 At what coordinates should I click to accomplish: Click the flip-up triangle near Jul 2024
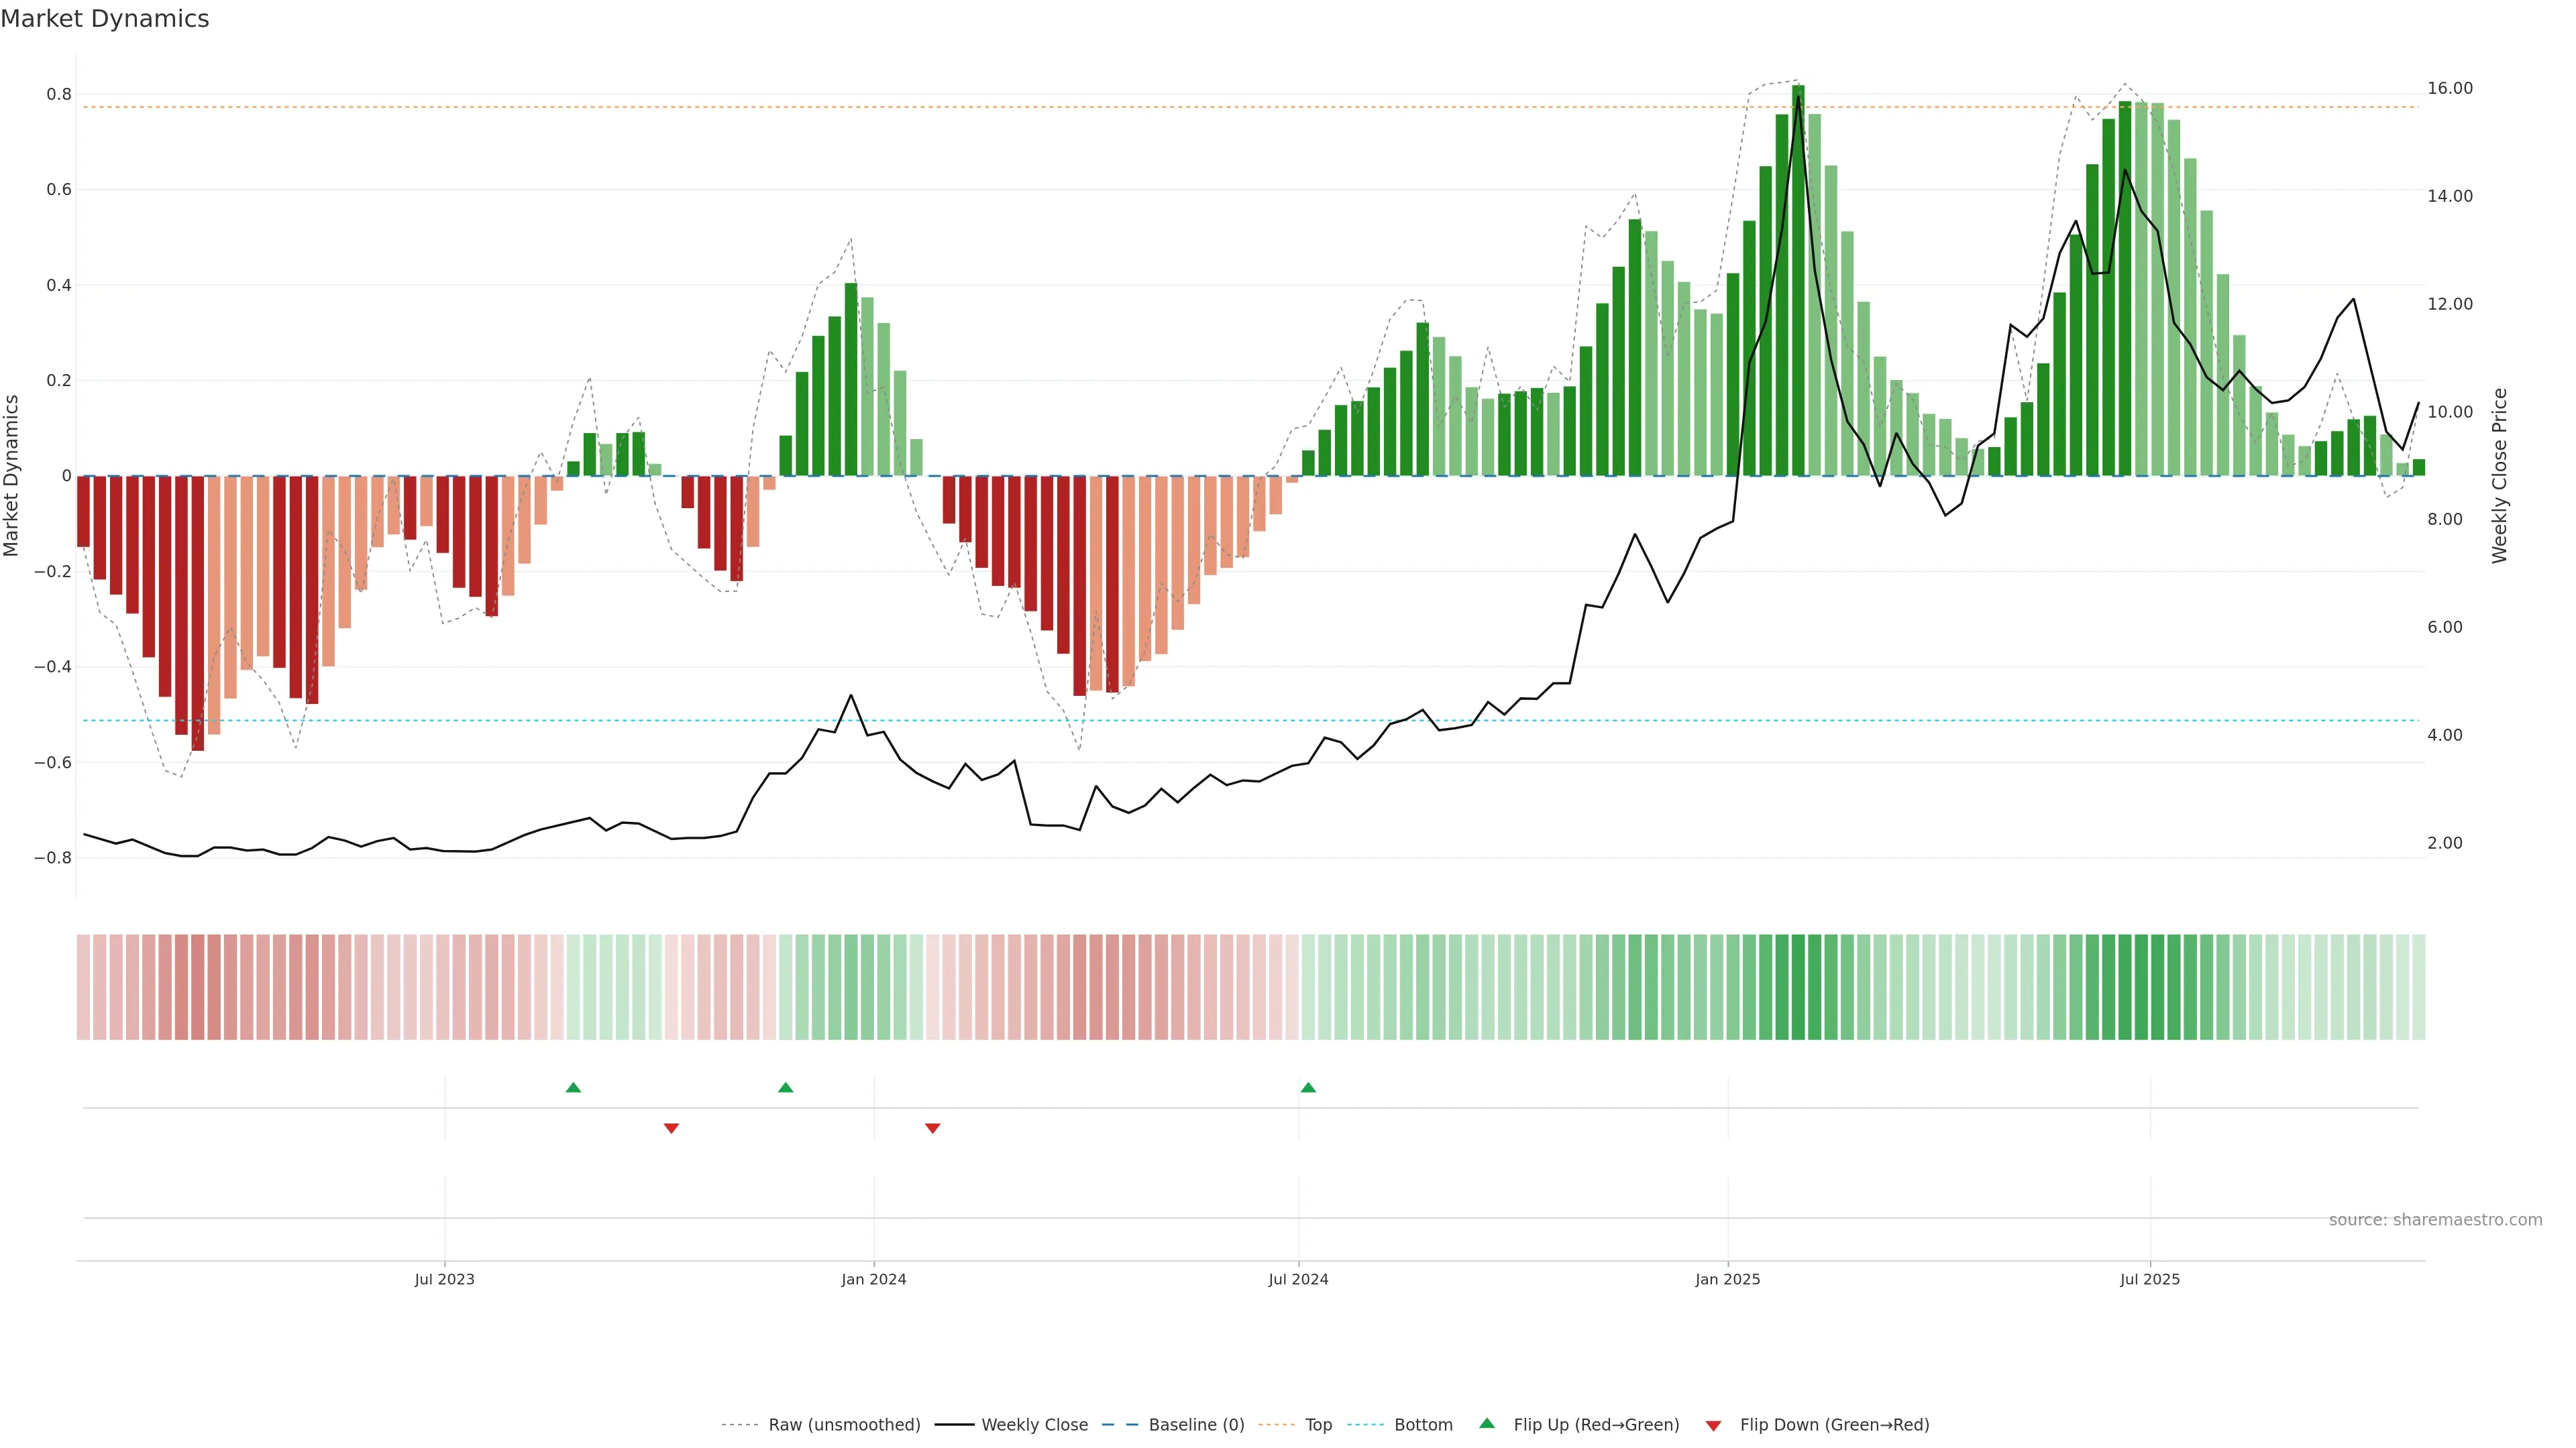pos(1308,1087)
